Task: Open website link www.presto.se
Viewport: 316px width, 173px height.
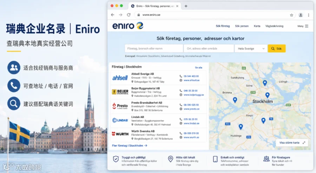Action: point(191,109)
